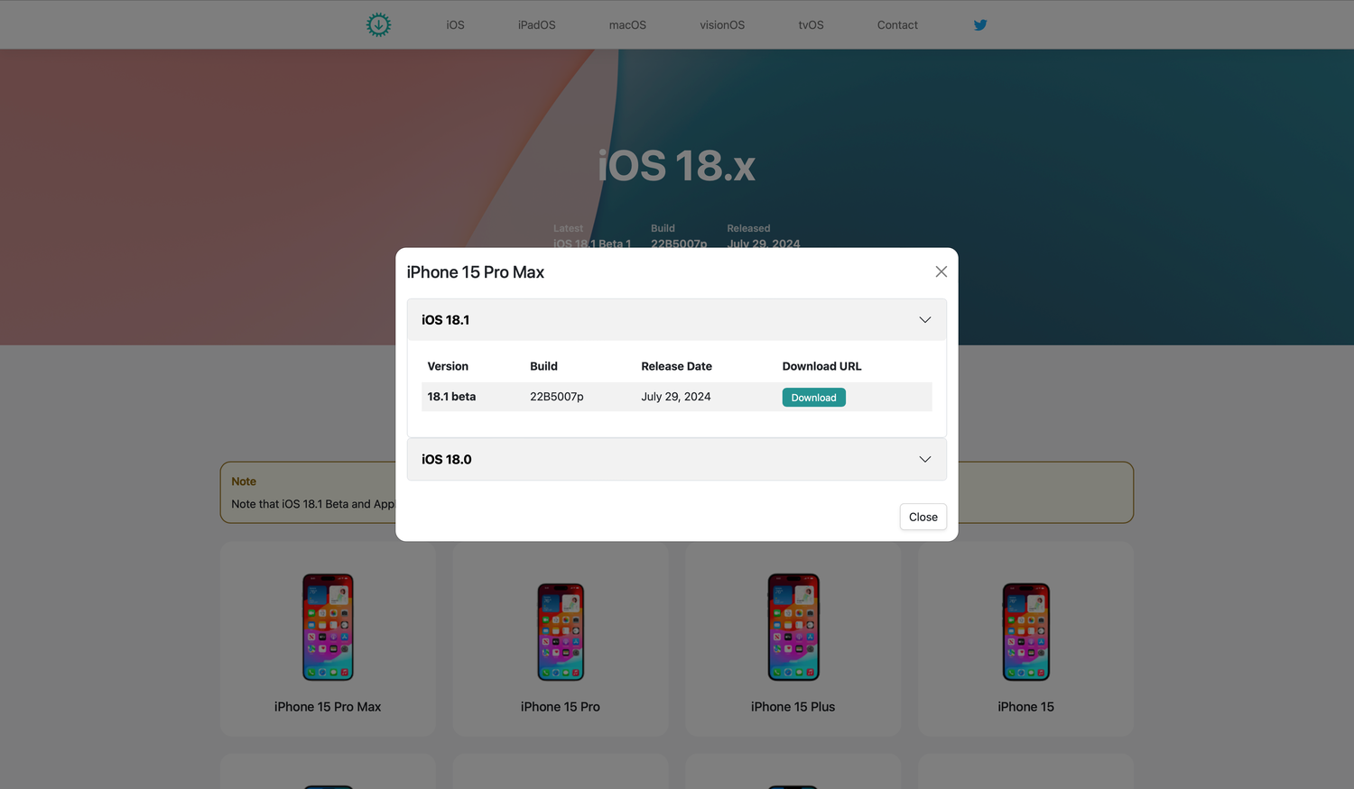Click the Download URL column header
This screenshot has height=789, width=1354.
[x=821, y=366]
